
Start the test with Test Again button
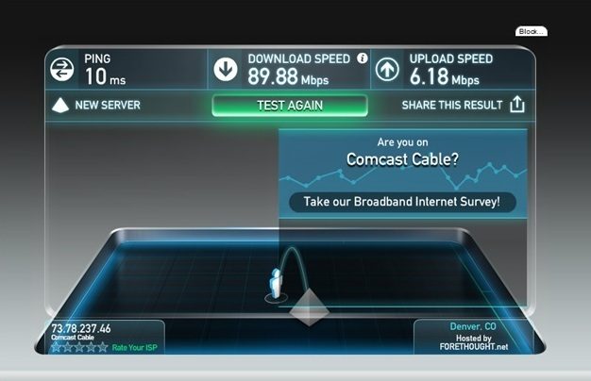[290, 106]
